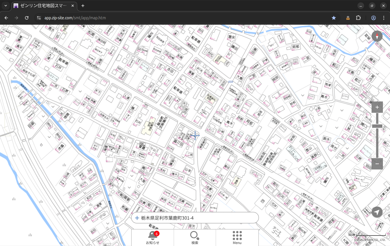Click the current location arrow icon
This screenshot has height=246, width=390.
coord(377,212)
